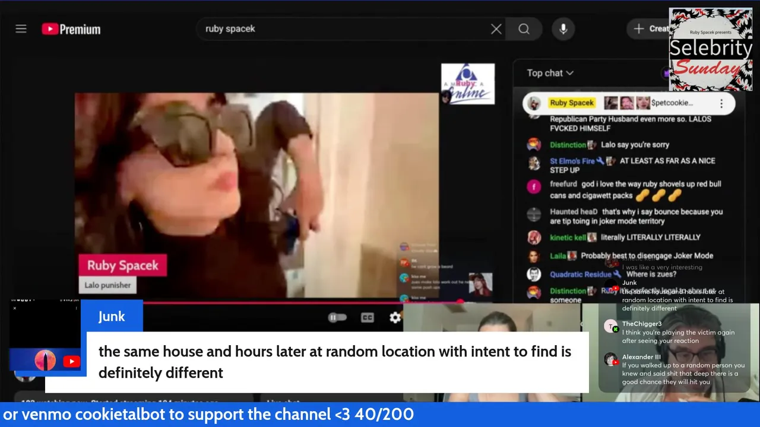
Task: Click Laila chat username
Action: [558, 256]
